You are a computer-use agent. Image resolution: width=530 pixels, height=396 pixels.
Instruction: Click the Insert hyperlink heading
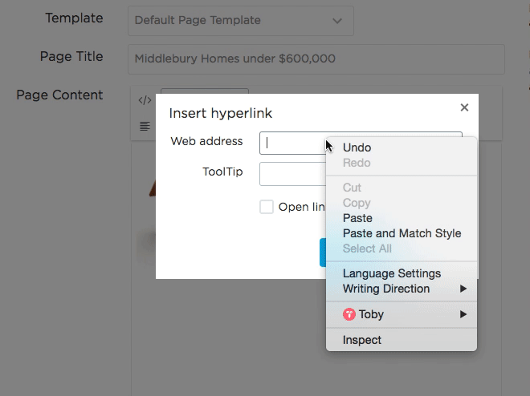click(220, 113)
